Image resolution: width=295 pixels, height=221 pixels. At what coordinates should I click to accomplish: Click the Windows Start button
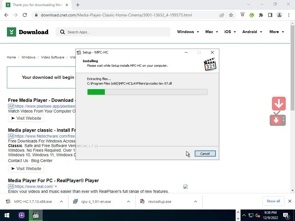[7, 215]
